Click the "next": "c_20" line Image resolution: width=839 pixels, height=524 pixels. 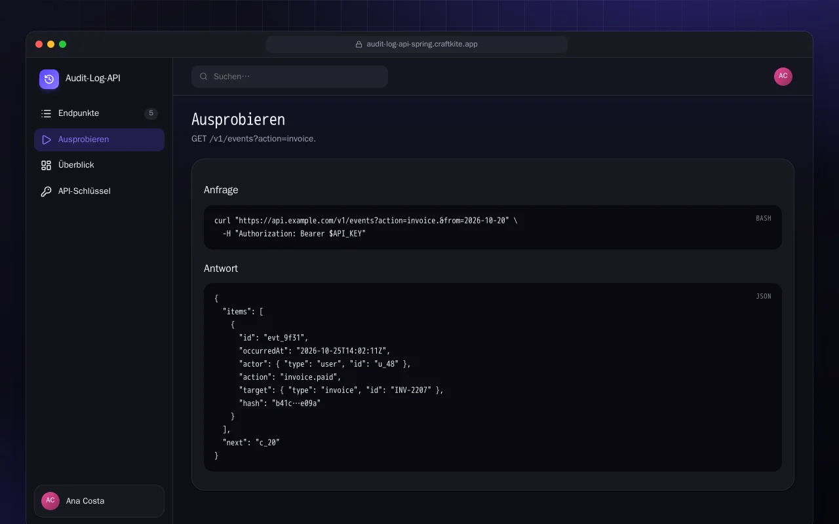pyautogui.click(x=251, y=443)
